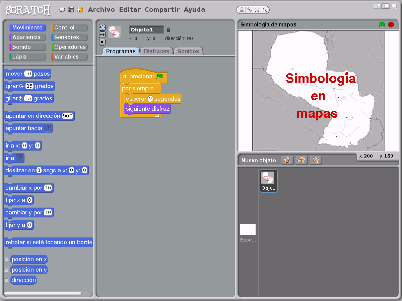
Task: Open the Archivo menu
Action: pos(101,9)
